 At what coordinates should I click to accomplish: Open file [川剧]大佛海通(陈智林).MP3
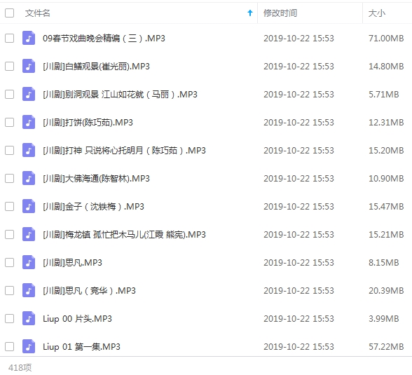coord(96,179)
